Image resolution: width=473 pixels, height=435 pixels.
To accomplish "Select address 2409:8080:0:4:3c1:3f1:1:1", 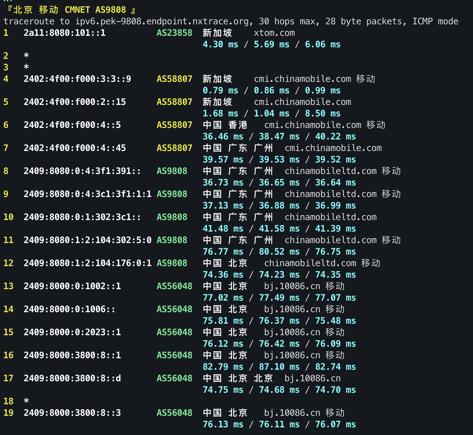I will (88, 194).
